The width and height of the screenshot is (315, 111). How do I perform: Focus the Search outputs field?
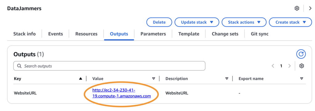109,66
